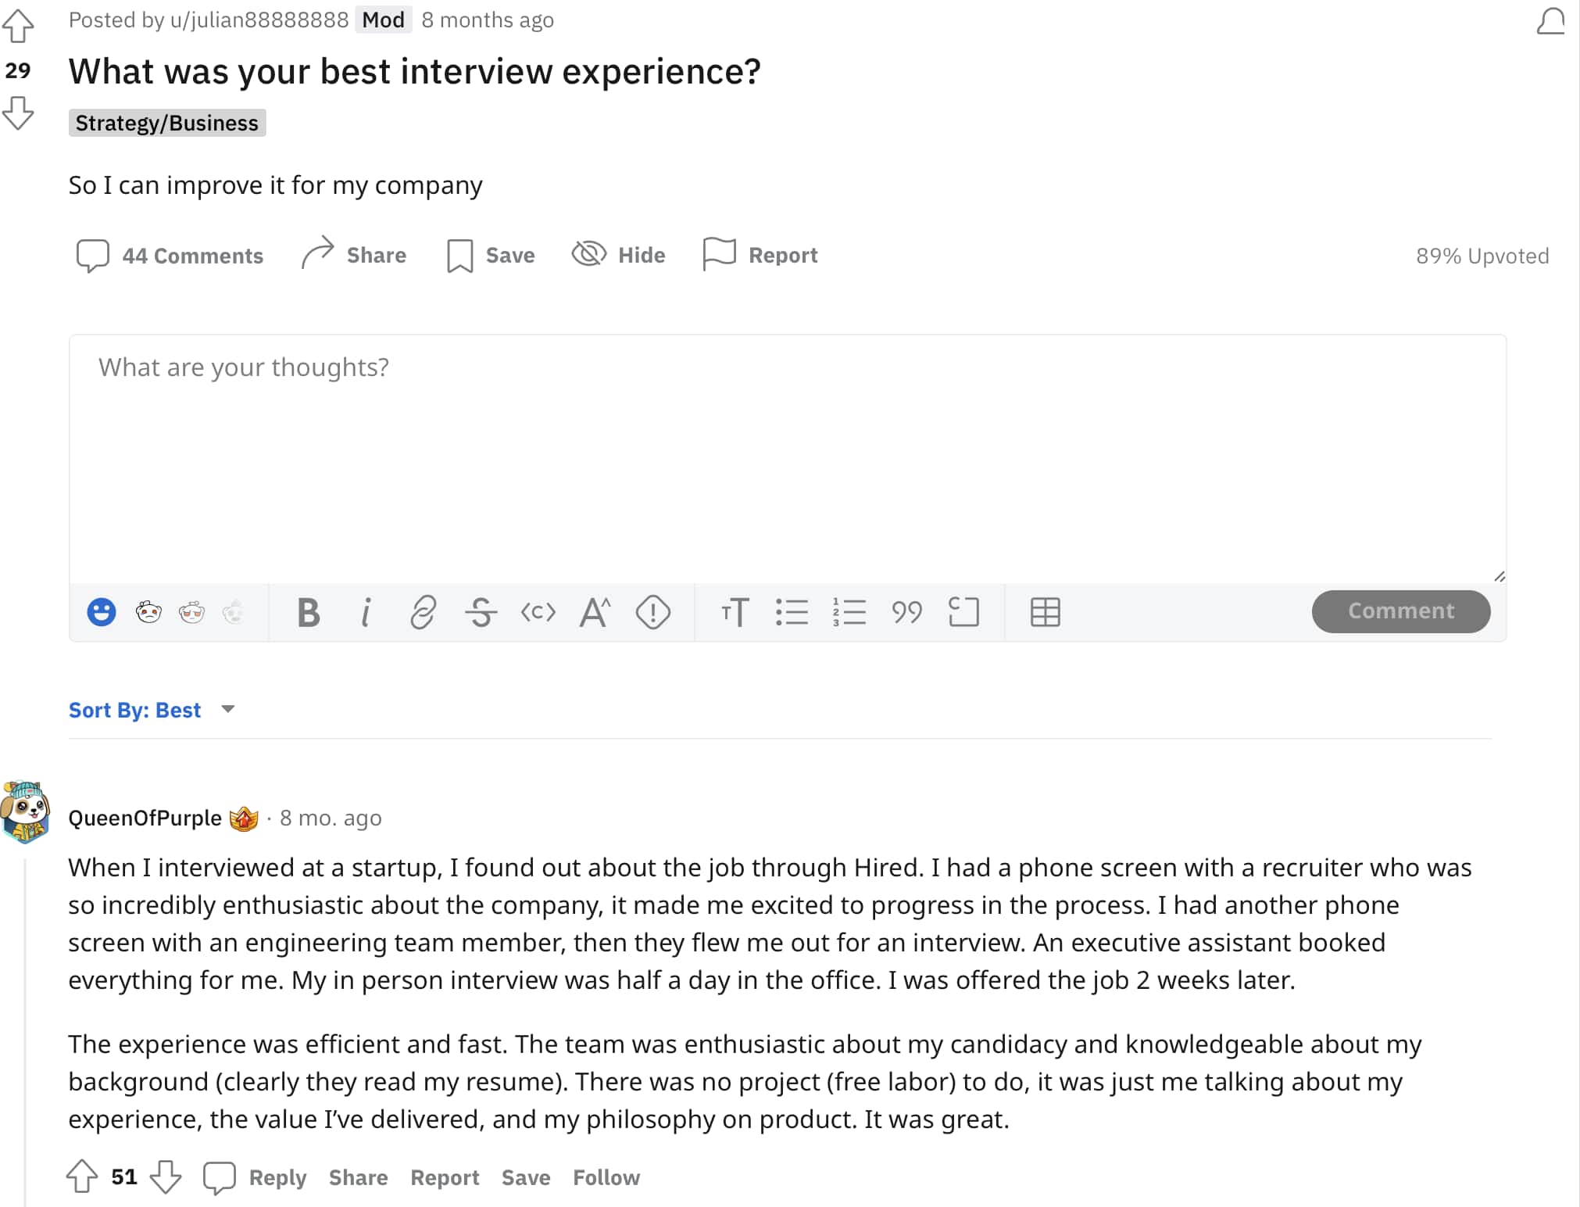Toggle spoiler formatting in the editor
This screenshot has width=1580, height=1207.
pos(654,612)
